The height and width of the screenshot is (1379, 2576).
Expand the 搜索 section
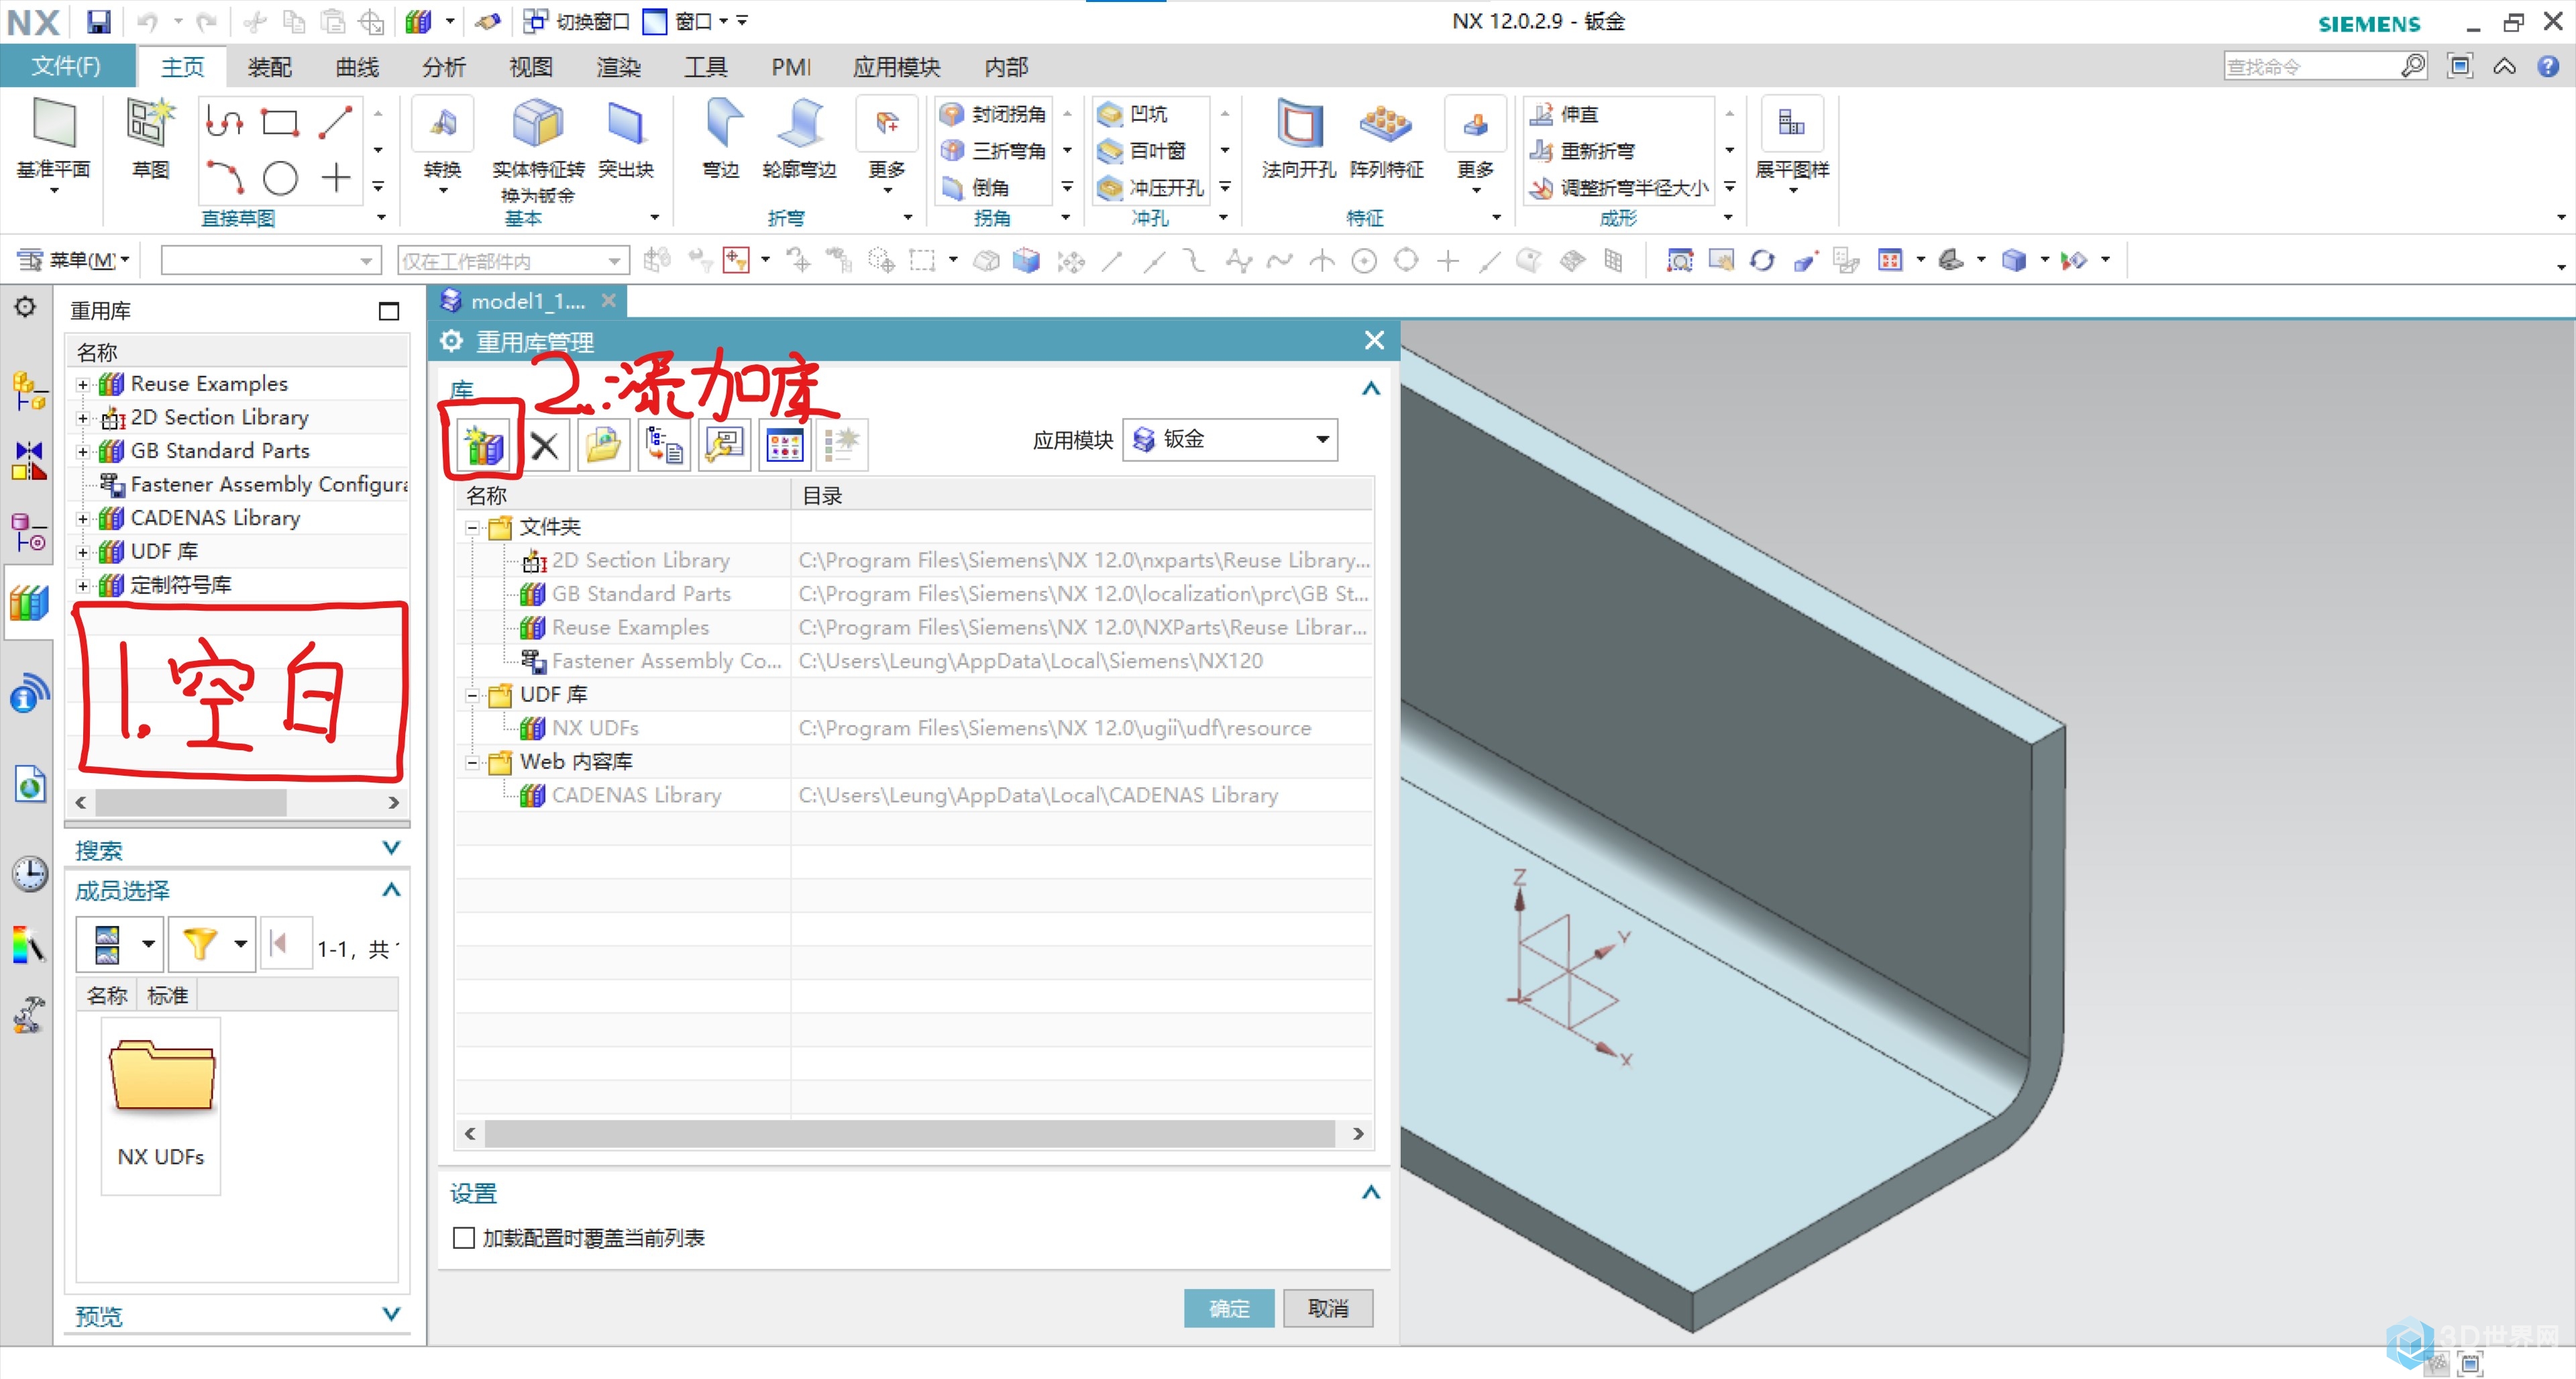point(391,849)
